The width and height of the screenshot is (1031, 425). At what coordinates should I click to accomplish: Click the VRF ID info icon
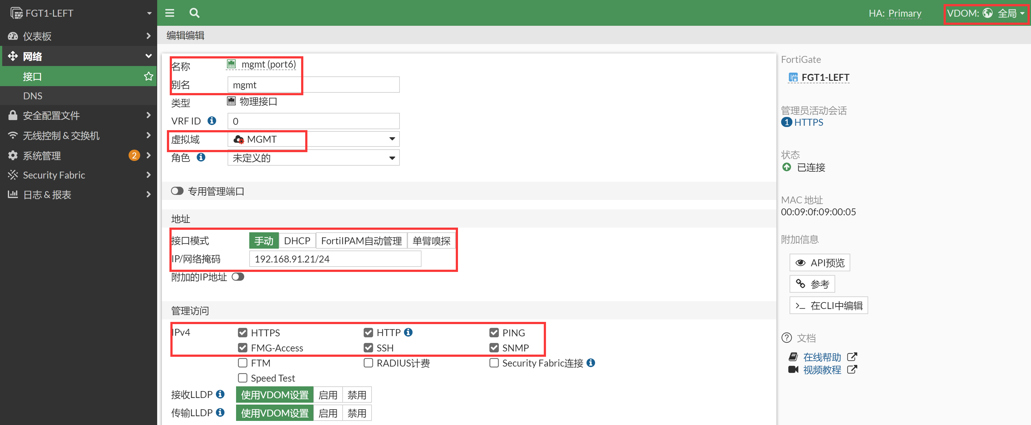point(212,120)
